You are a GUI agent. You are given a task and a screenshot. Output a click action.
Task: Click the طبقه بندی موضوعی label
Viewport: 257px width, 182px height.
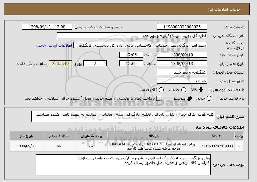pyautogui.click(x=227, y=90)
